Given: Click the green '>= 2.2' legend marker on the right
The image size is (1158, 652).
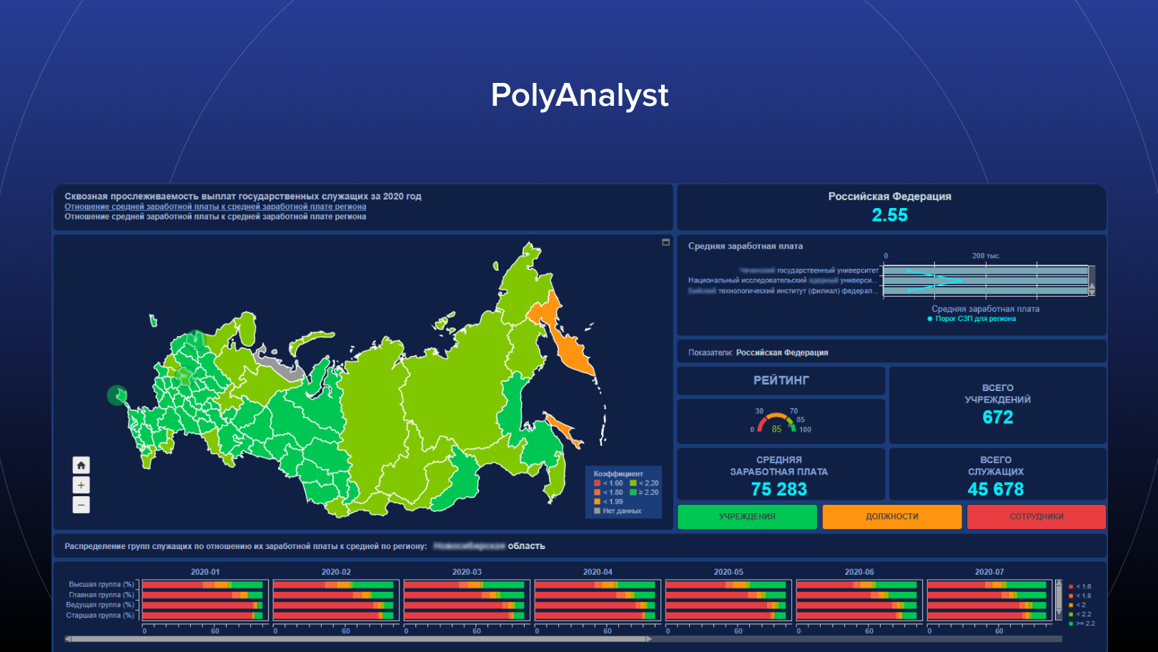Looking at the screenshot, I should click(x=1070, y=622).
